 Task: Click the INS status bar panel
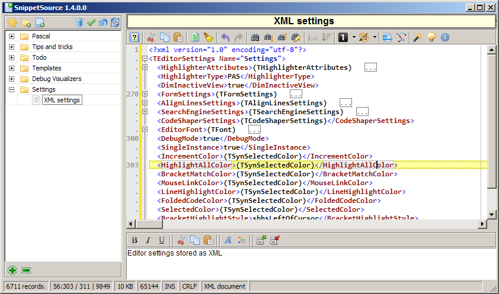[x=170, y=286]
